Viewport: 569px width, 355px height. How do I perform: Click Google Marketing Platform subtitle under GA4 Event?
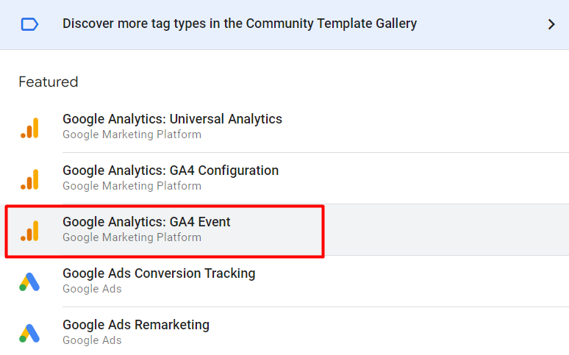pos(132,237)
